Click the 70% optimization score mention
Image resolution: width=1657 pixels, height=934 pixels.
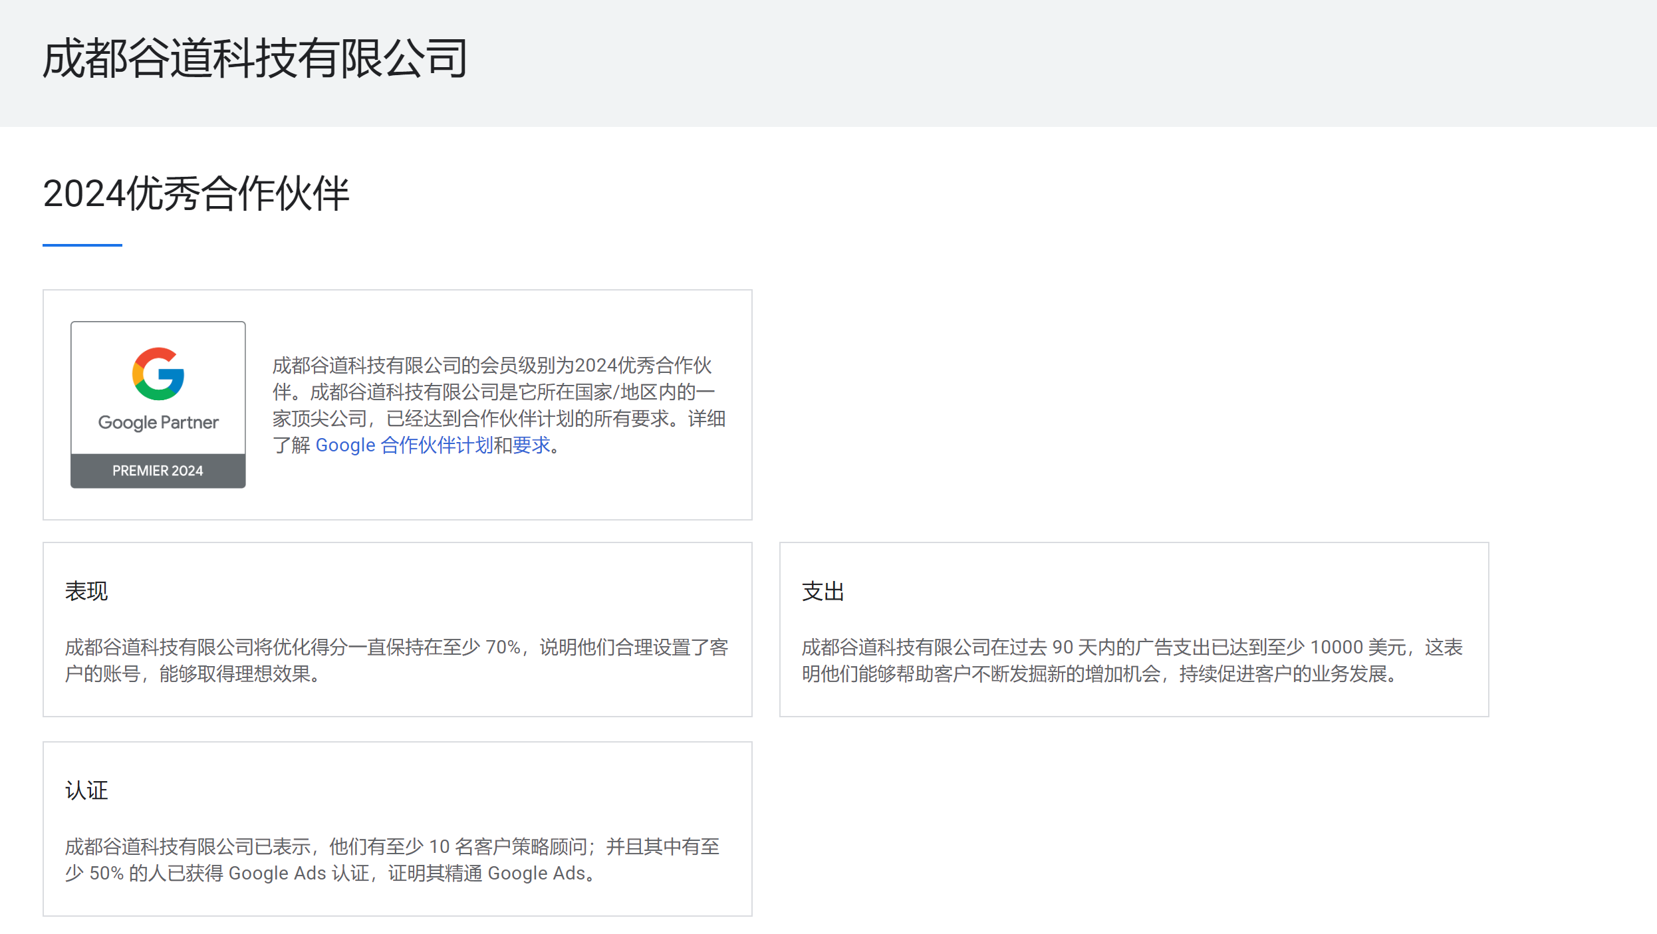point(500,646)
